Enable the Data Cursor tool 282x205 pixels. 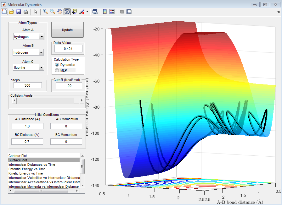point(74,12)
